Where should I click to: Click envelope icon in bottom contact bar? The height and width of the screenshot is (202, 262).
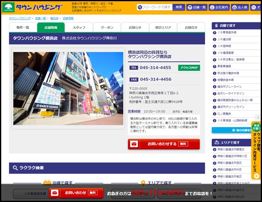[x=54, y=193]
